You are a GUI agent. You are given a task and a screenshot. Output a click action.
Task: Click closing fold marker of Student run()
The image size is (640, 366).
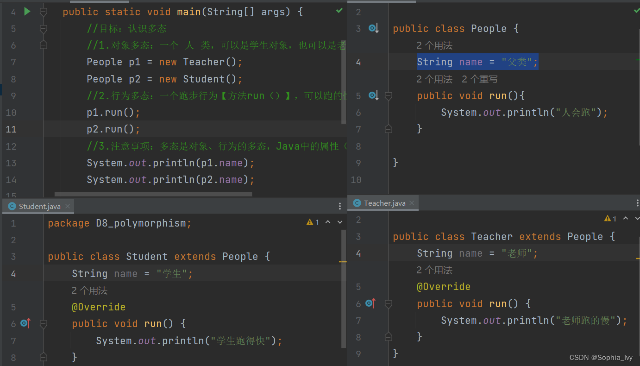click(x=44, y=357)
